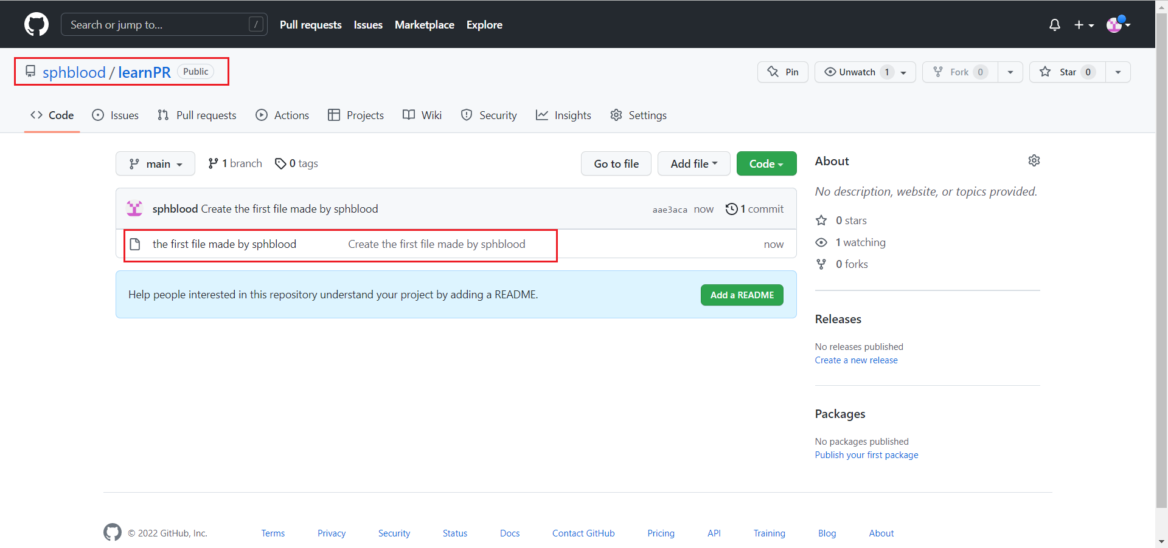Open Explore in top navigation
Viewport: 1168px width, 548px height.
point(484,25)
